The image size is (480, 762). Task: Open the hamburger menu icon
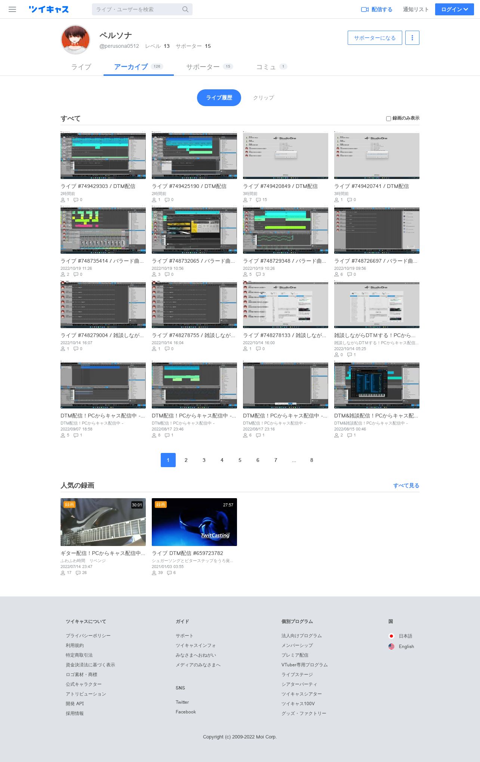(12, 9)
